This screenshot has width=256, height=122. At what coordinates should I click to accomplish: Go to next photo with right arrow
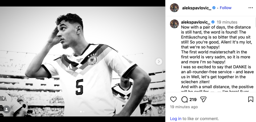tap(159, 61)
